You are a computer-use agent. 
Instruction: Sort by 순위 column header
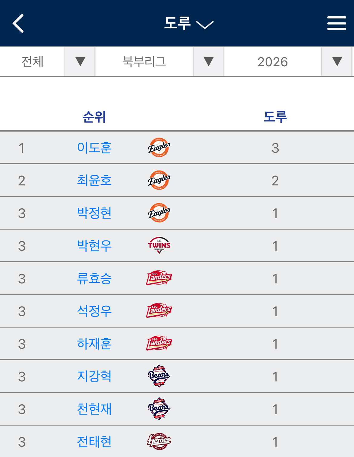(x=94, y=117)
